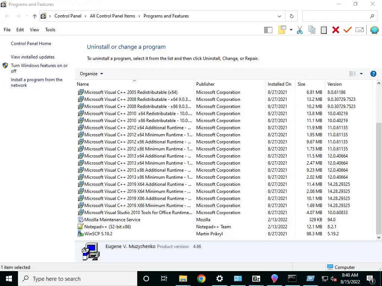Open Settings gear from the taskbar
The height and width of the screenshot is (286, 382).
(x=219, y=279)
